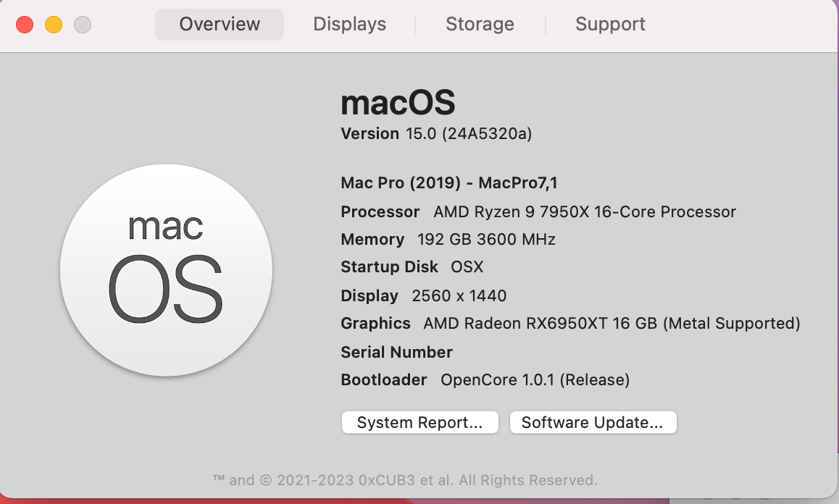The height and width of the screenshot is (504, 839).
Task: Open the Displays tab
Action: coord(349,25)
